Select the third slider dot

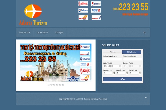(54, 85)
